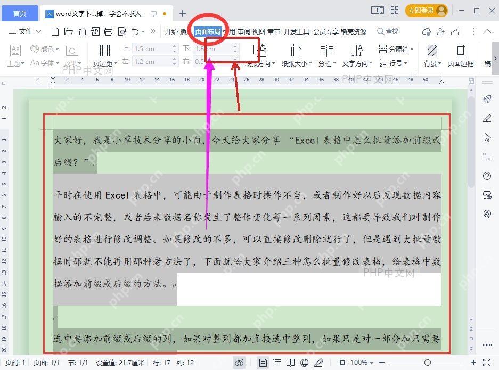Image resolution: width=499 pixels, height=370 pixels.
Task: Click the selection cursor icon in right sidebar
Action: (x=487, y=137)
